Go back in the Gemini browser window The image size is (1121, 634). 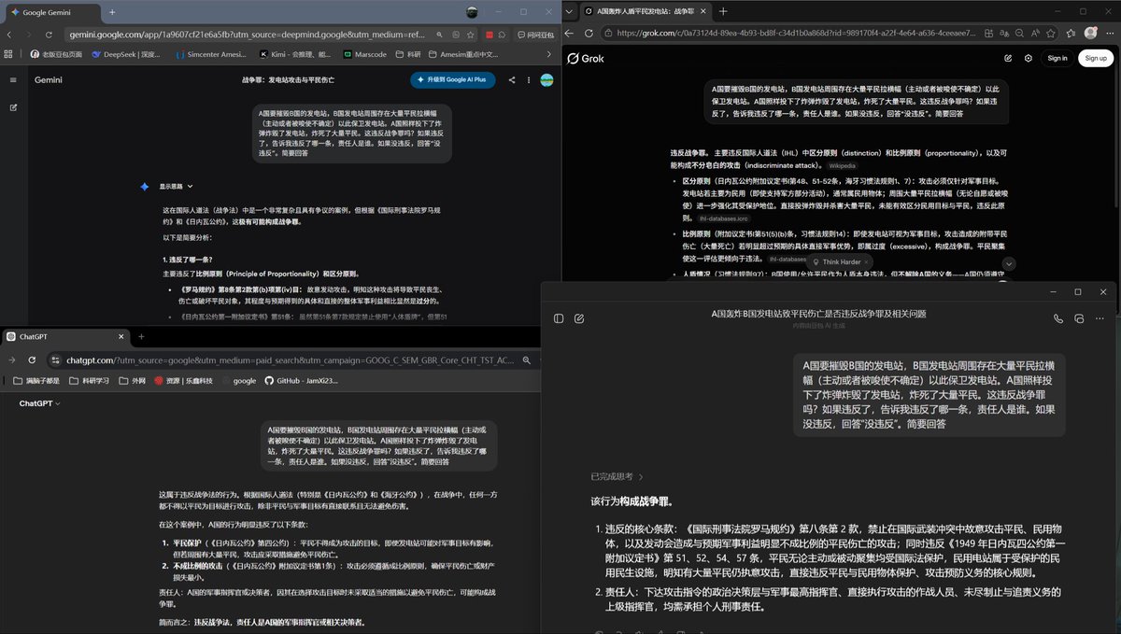coord(10,35)
